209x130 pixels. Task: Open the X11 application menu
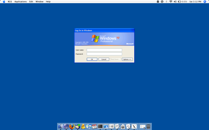pos(10,2)
